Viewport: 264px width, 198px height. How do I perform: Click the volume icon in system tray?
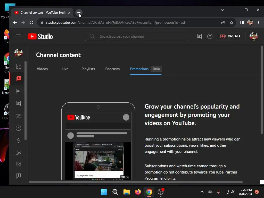[233, 192]
